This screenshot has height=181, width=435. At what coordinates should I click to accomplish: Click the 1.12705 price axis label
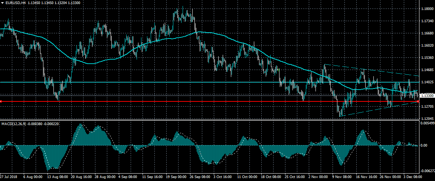(427, 107)
